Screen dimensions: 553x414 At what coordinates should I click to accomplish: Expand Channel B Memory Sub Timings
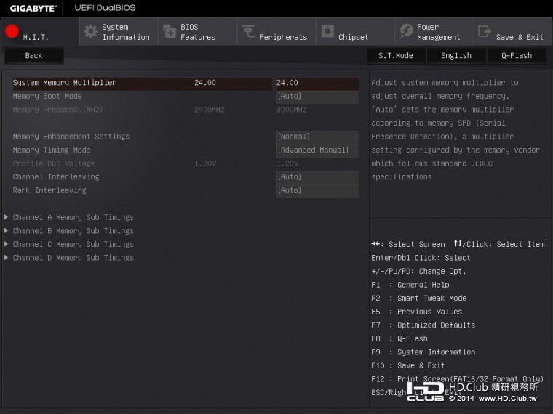click(73, 231)
